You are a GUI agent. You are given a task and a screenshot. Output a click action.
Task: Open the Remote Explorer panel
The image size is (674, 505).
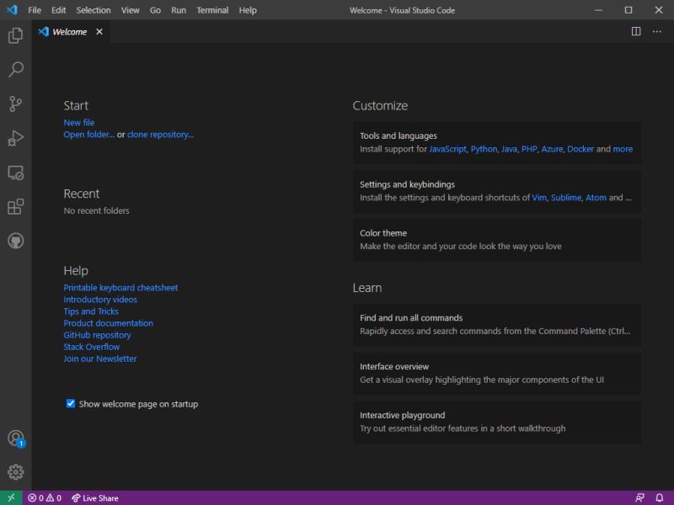click(15, 172)
